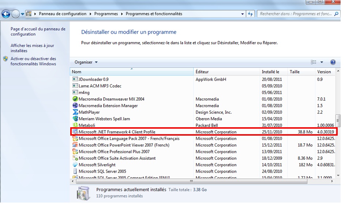The image size is (345, 204).
Task: Sort by the Version column header
Action: click(325, 72)
